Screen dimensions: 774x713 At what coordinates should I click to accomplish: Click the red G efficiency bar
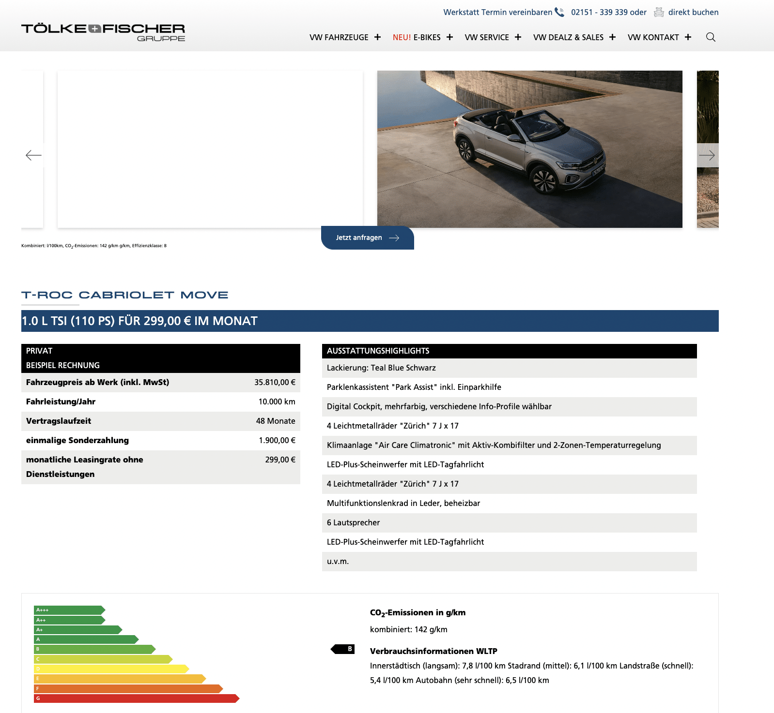[137, 698]
